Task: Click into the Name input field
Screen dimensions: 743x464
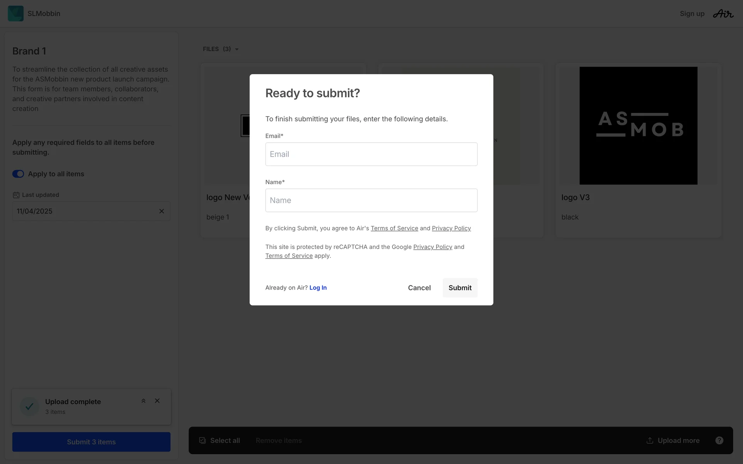Action: click(371, 200)
